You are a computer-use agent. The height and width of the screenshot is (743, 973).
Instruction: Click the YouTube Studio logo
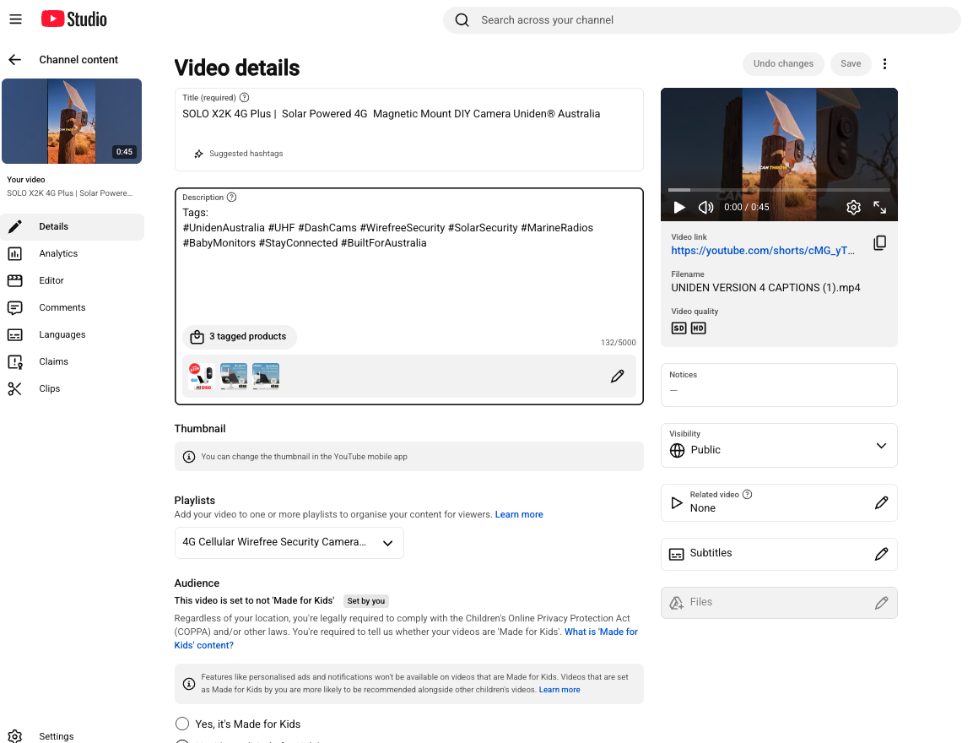[74, 19]
